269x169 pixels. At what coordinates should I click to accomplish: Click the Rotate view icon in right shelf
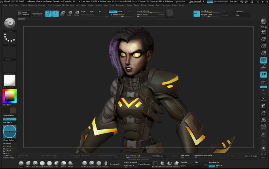click(x=263, y=120)
